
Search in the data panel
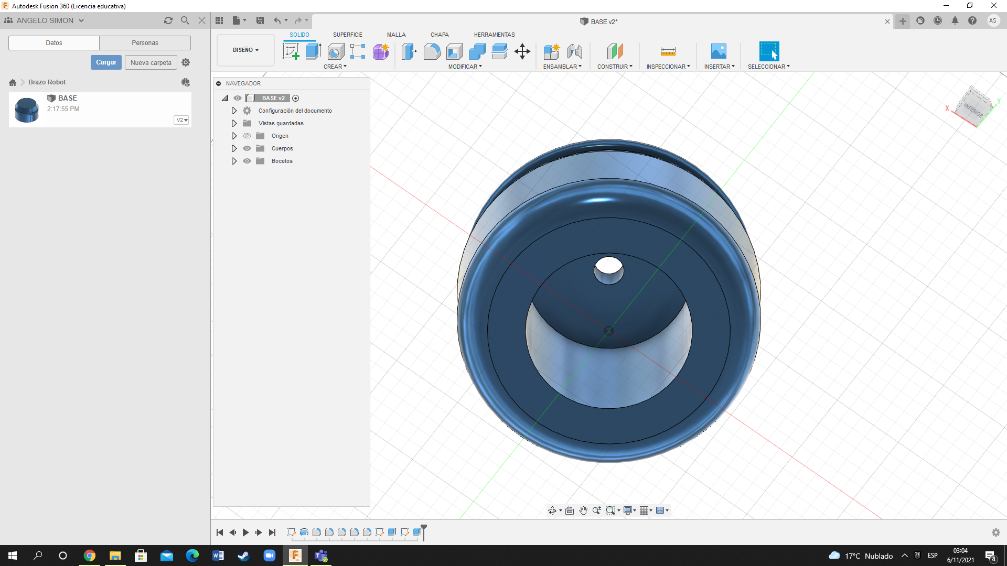click(185, 20)
